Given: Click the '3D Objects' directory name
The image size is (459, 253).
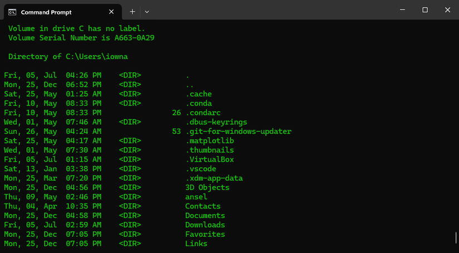Looking at the screenshot, I should tap(208, 188).
